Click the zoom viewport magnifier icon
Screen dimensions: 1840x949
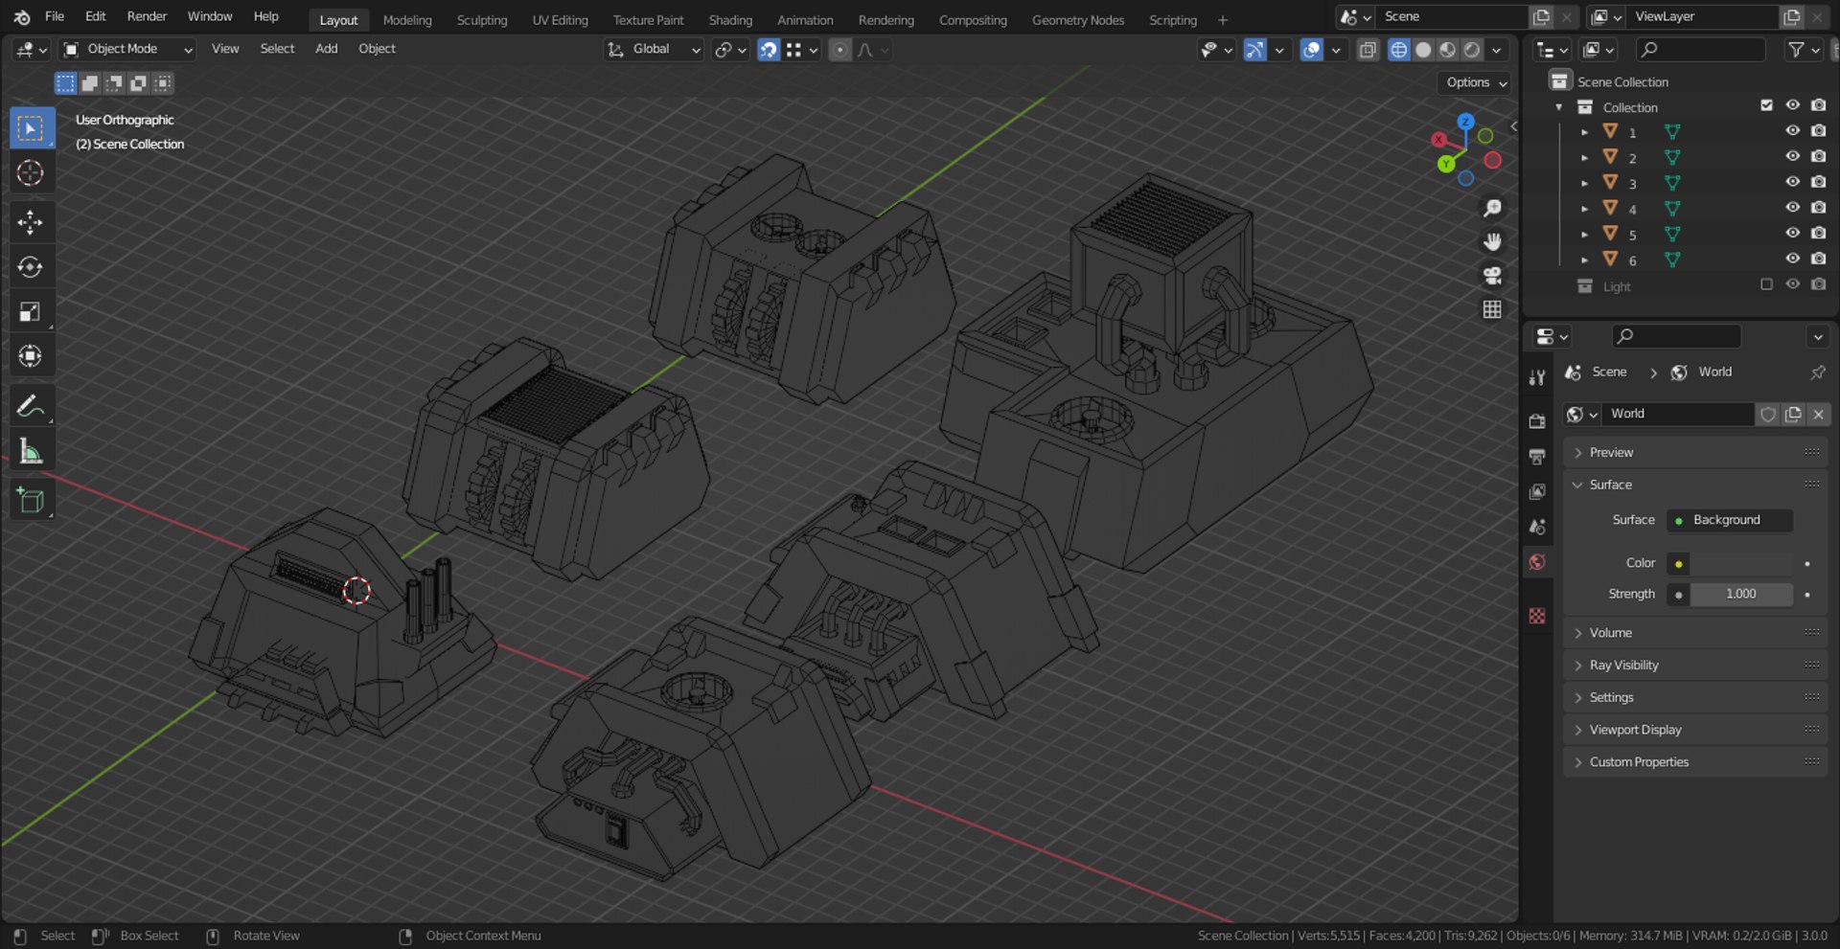(1492, 208)
